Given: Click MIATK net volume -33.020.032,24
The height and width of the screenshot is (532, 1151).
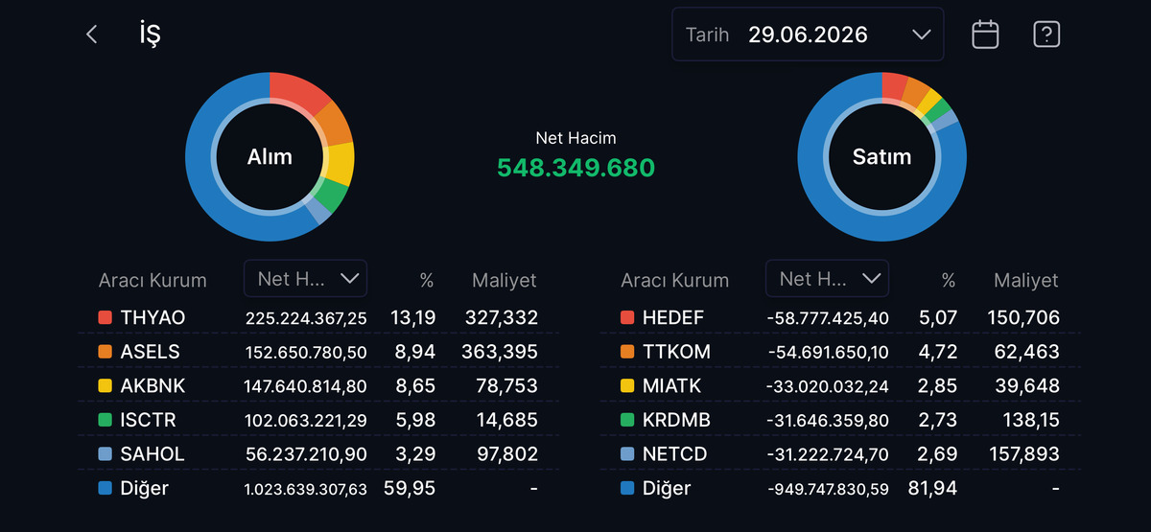Looking at the screenshot, I should (828, 386).
